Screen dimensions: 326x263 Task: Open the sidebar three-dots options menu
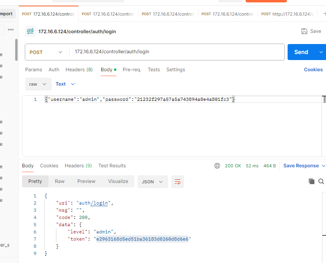[x=11, y=30]
